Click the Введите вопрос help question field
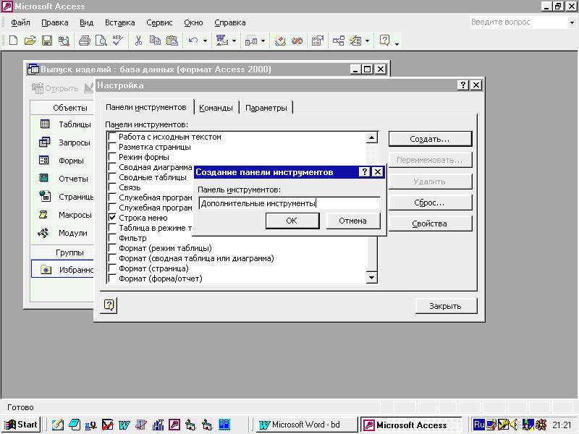This screenshot has width=579, height=434. pyautogui.click(x=518, y=22)
